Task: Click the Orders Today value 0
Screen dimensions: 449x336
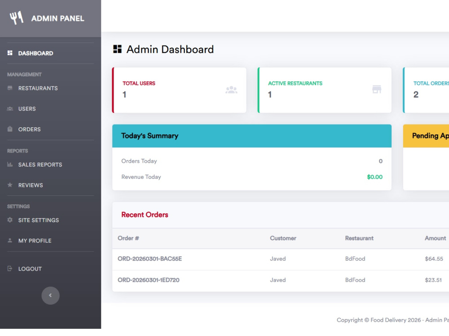Action: [x=381, y=161]
